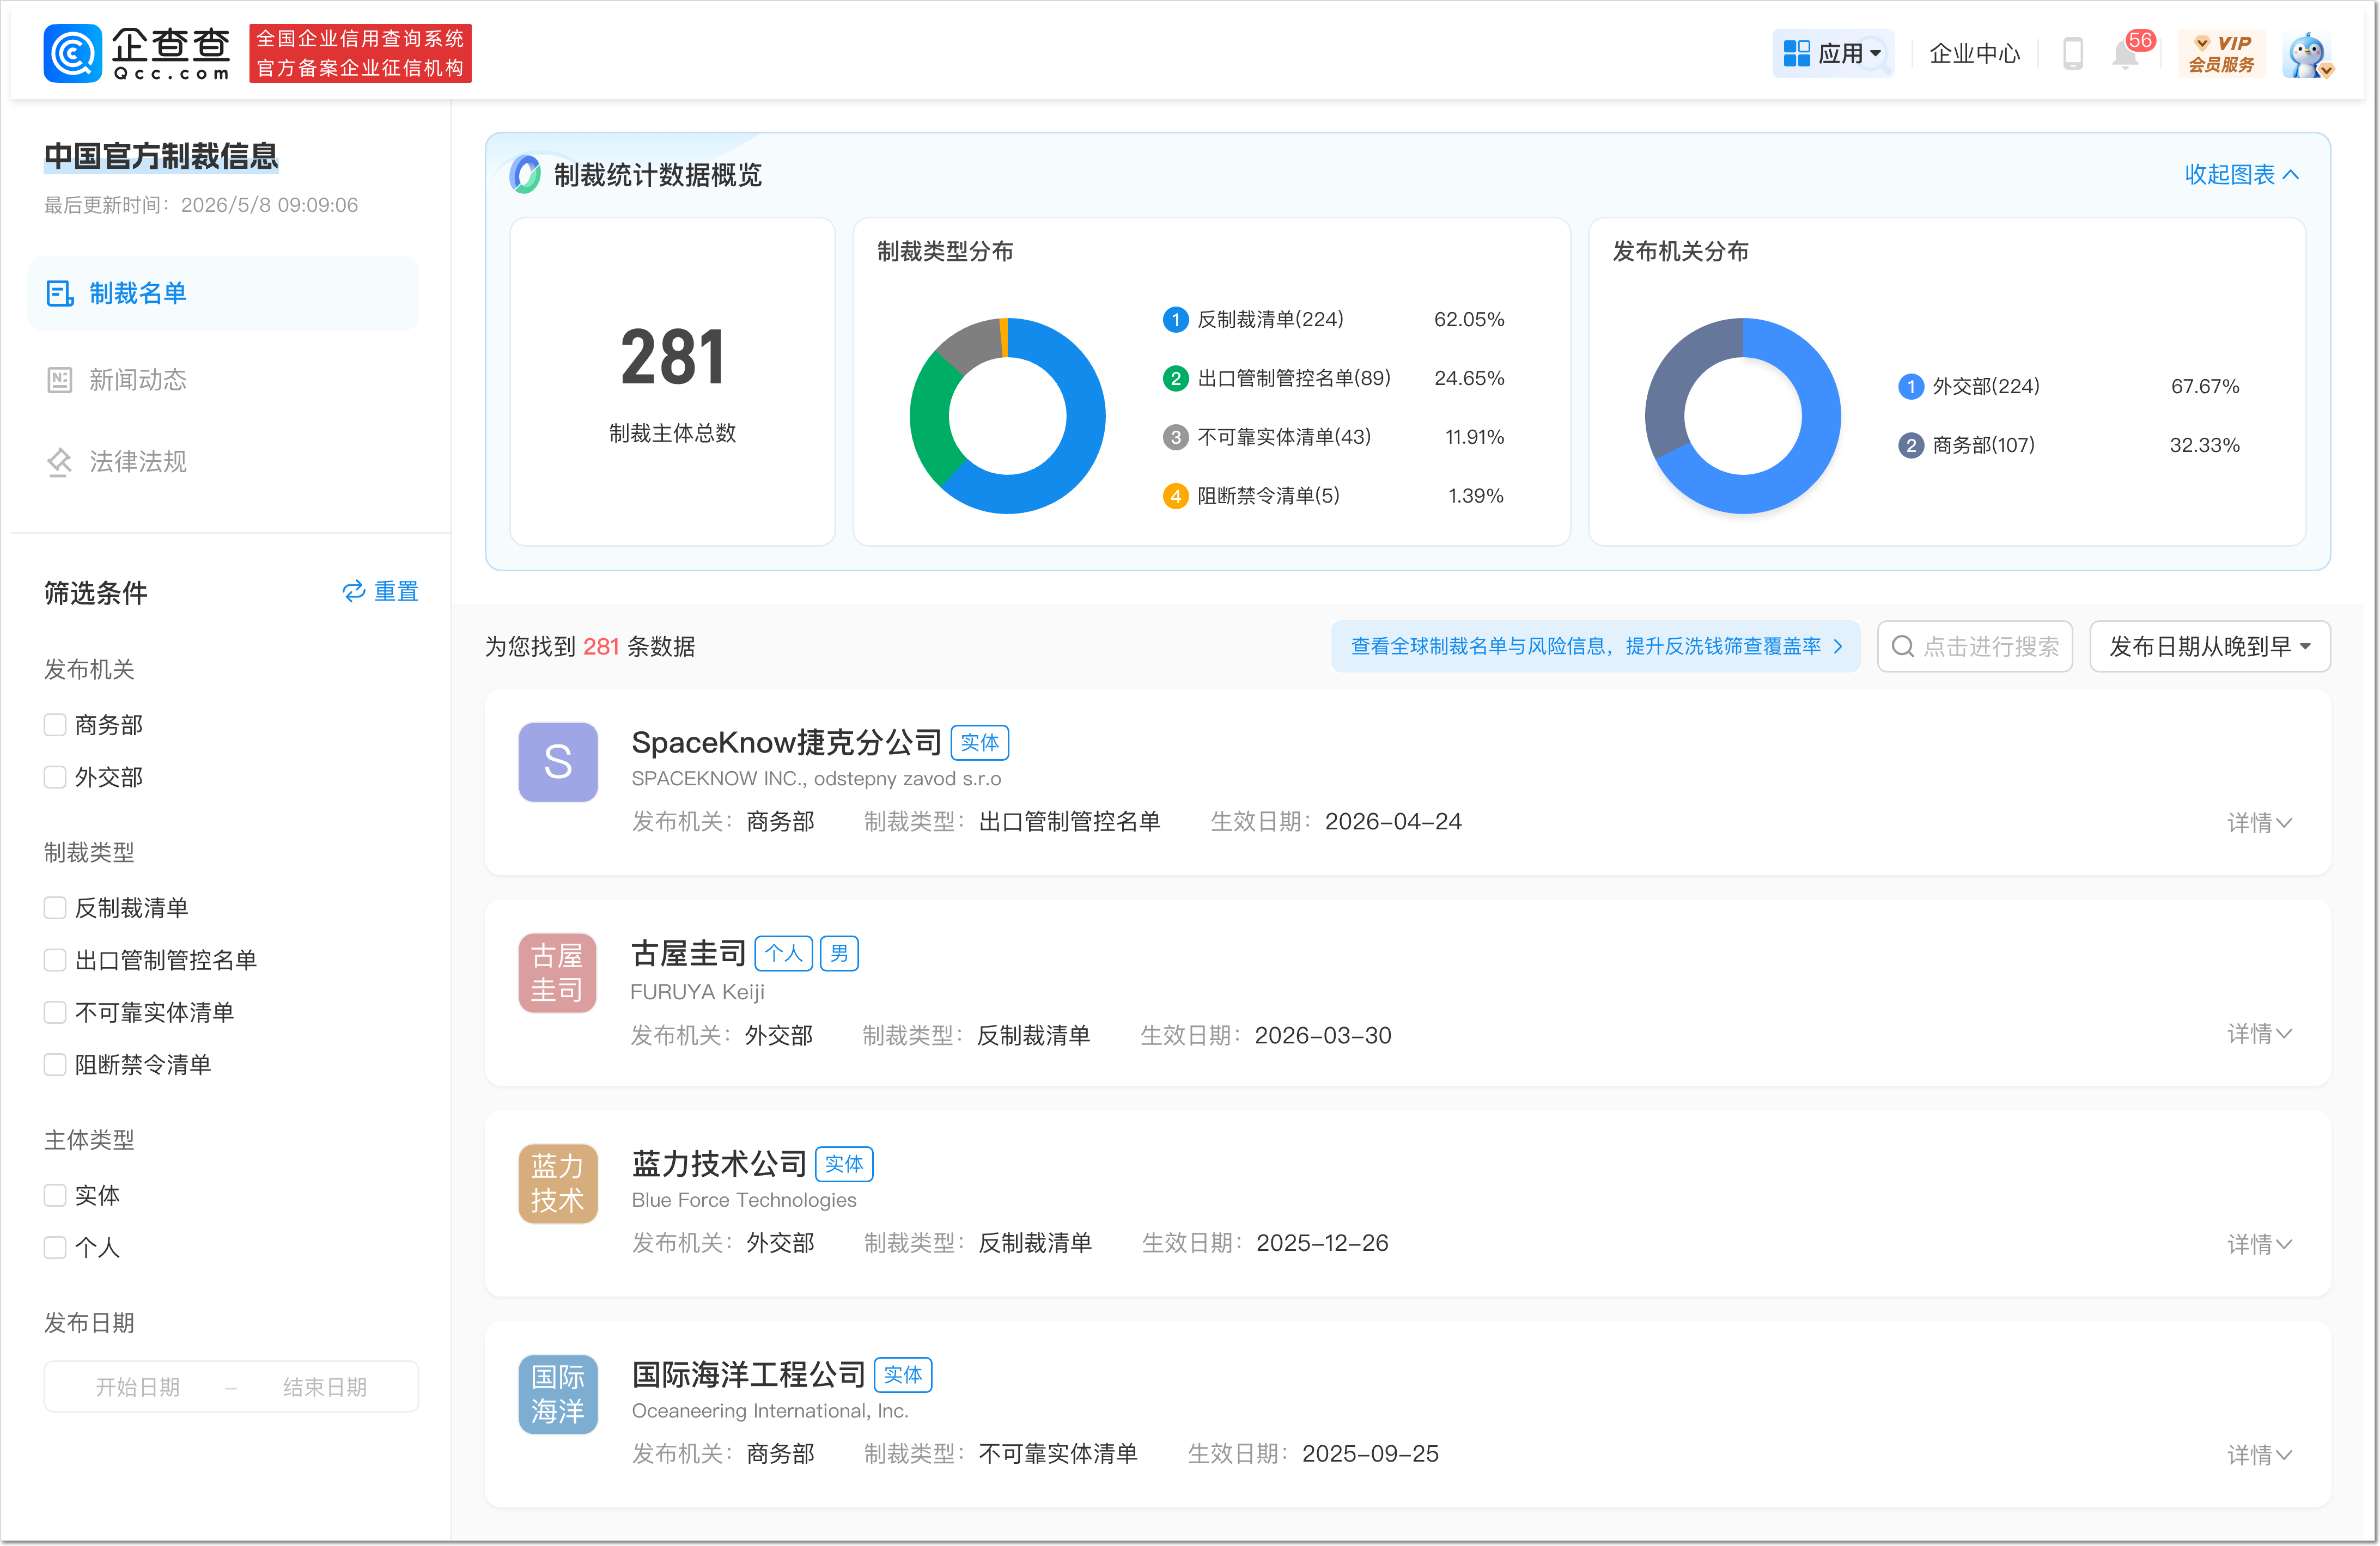This screenshot has height=1546, width=2380.
Task: Click the 应用 grid icon
Action: pyautogui.click(x=1797, y=53)
